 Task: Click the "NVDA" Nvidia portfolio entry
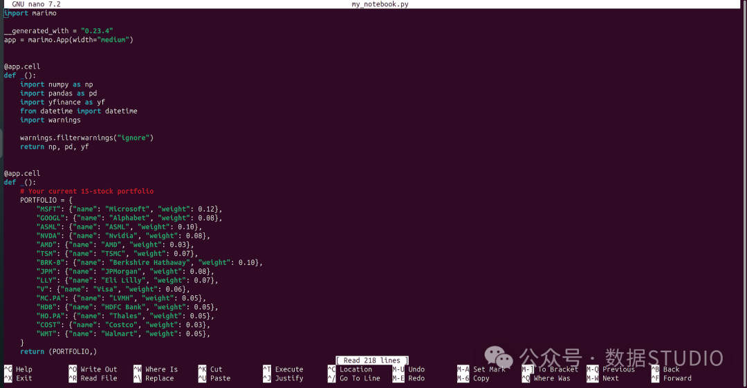pos(123,236)
